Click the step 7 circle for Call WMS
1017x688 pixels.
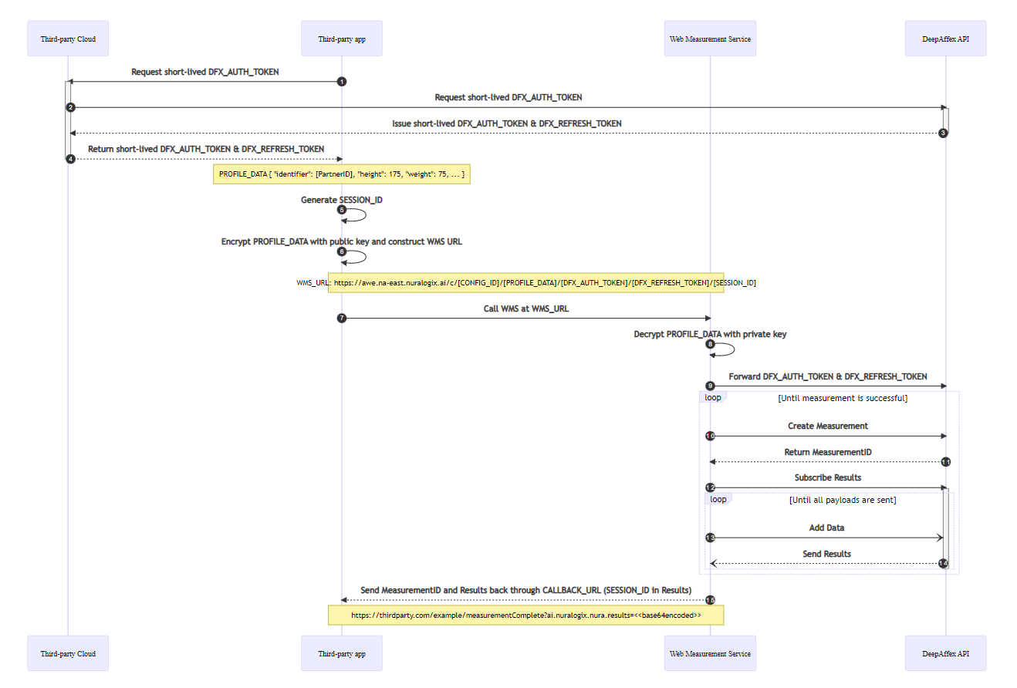coord(342,318)
